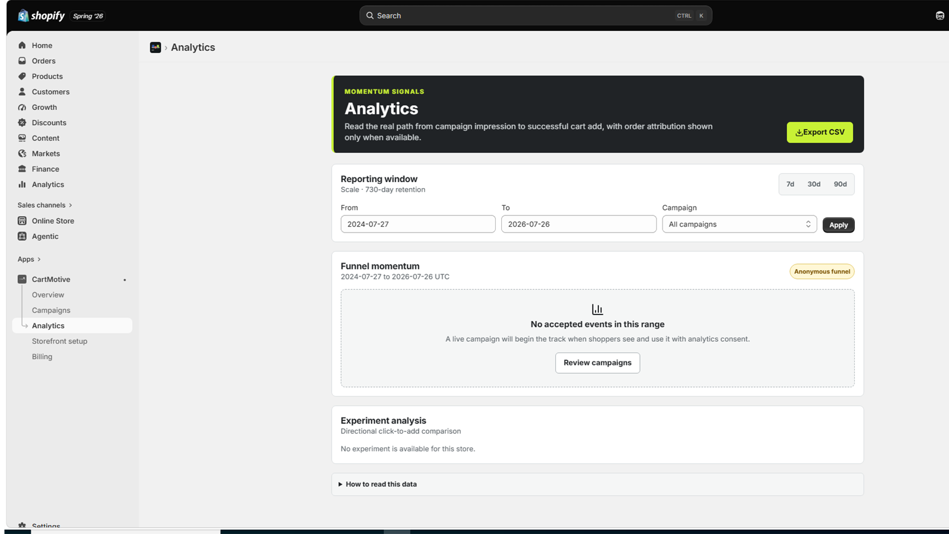Apply the reporting window filters

[x=838, y=225]
